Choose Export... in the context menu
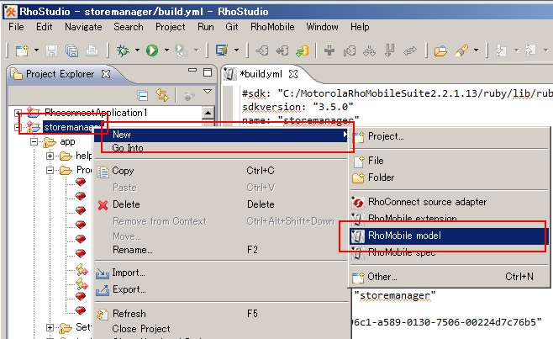Image resolution: width=553 pixels, height=339 pixels. coord(222,289)
